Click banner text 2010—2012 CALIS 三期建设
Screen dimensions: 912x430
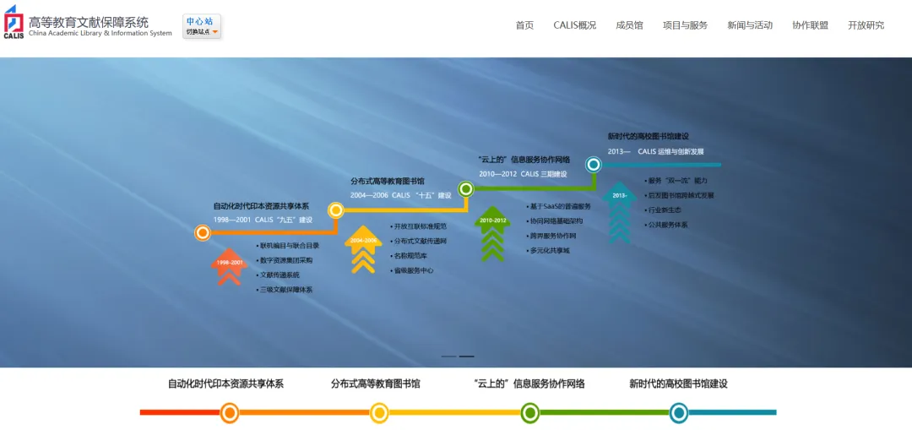(x=523, y=174)
